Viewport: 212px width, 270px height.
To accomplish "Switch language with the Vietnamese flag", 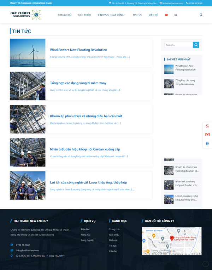I will (166, 15).
